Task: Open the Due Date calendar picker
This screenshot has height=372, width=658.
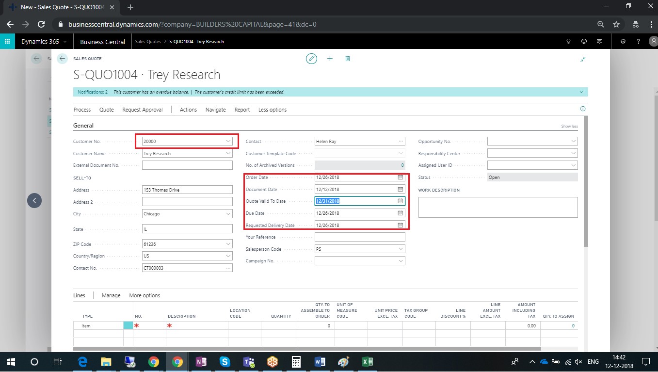Action: 401,213
